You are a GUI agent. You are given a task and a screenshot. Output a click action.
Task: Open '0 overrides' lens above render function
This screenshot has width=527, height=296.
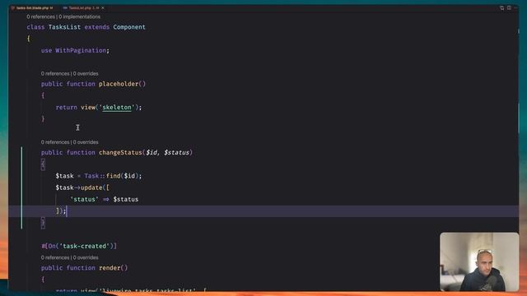tap(86, 257)
